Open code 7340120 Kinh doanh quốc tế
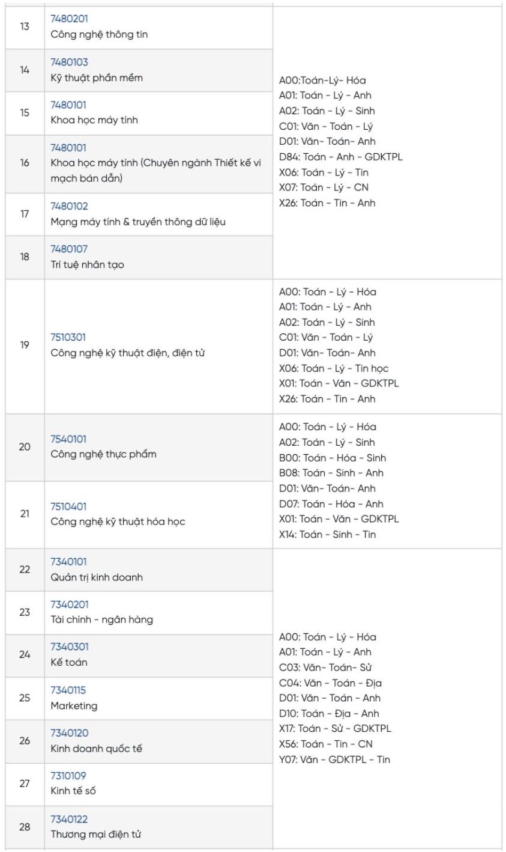 coord(69,733)
